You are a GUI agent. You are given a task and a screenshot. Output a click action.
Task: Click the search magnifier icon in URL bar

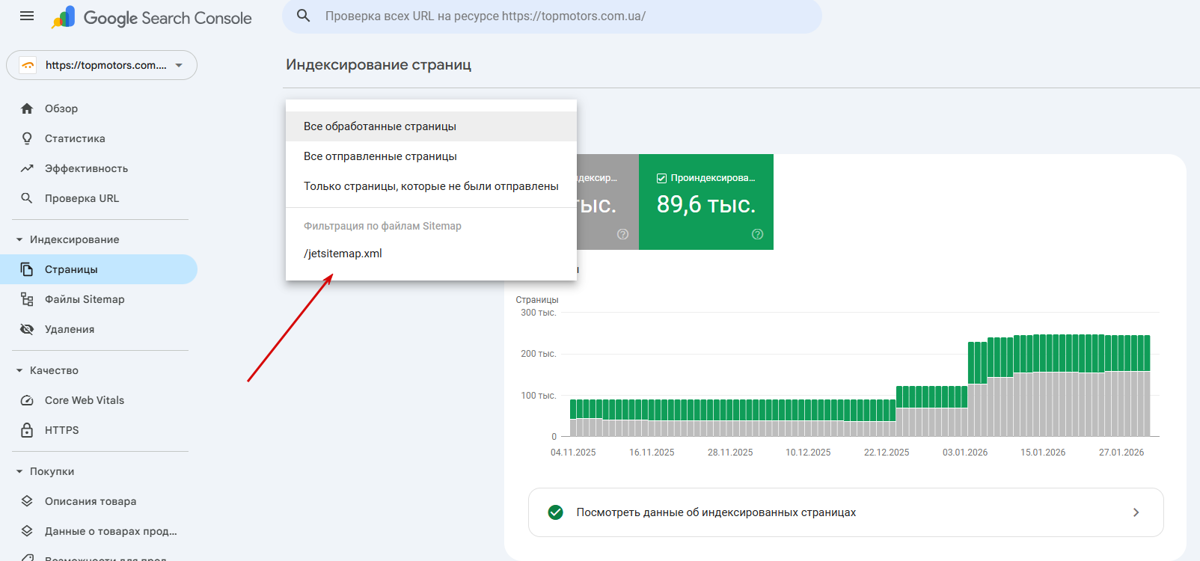[303, 16]
